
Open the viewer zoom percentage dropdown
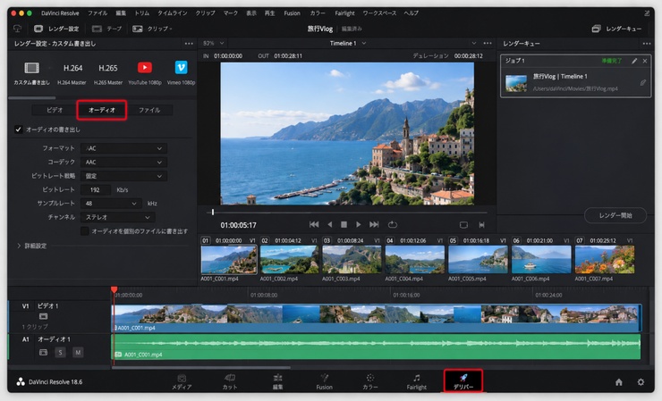213,43
